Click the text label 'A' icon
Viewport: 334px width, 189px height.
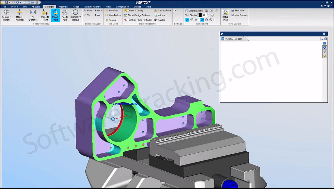(211, 10)
